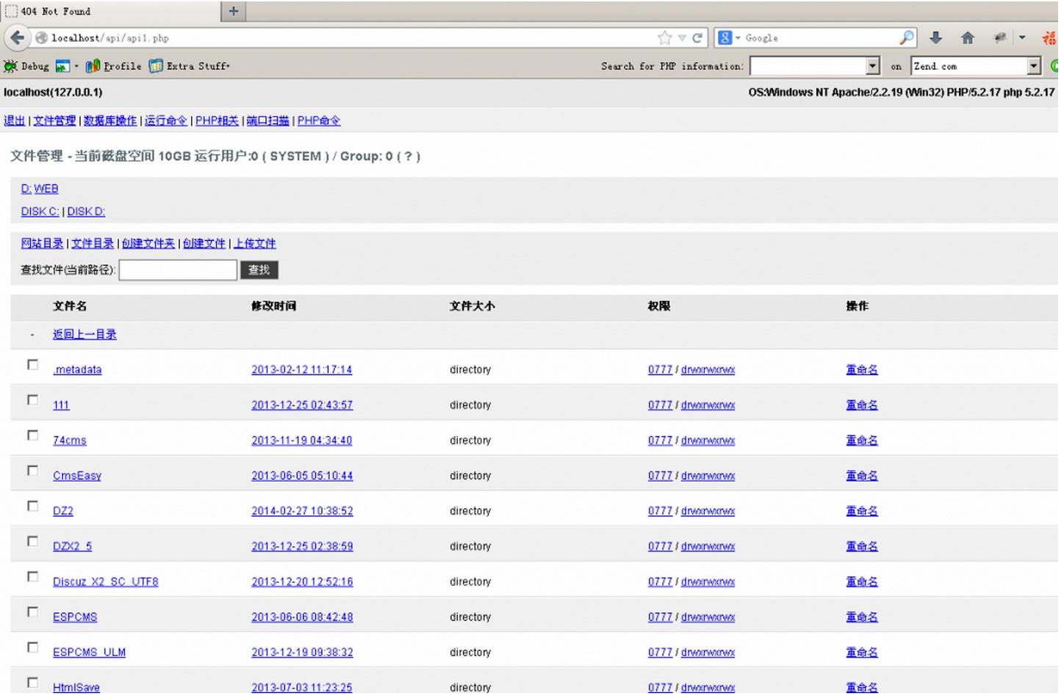Image resolution: width=1064 pixels, height=699 pixels.
Task: Tick the checkbox for 74cms directory
Action: tap(32, 435)
